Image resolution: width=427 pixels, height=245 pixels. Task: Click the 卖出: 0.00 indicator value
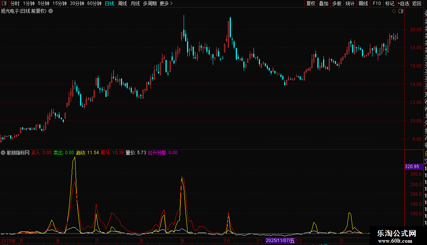(64, 153)
